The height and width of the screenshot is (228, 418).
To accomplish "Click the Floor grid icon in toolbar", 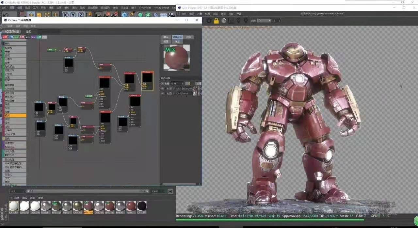I will coord(164,15).
